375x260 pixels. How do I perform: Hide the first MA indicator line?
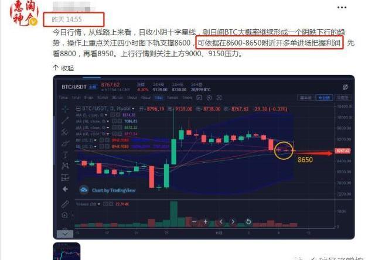point(112,115)
